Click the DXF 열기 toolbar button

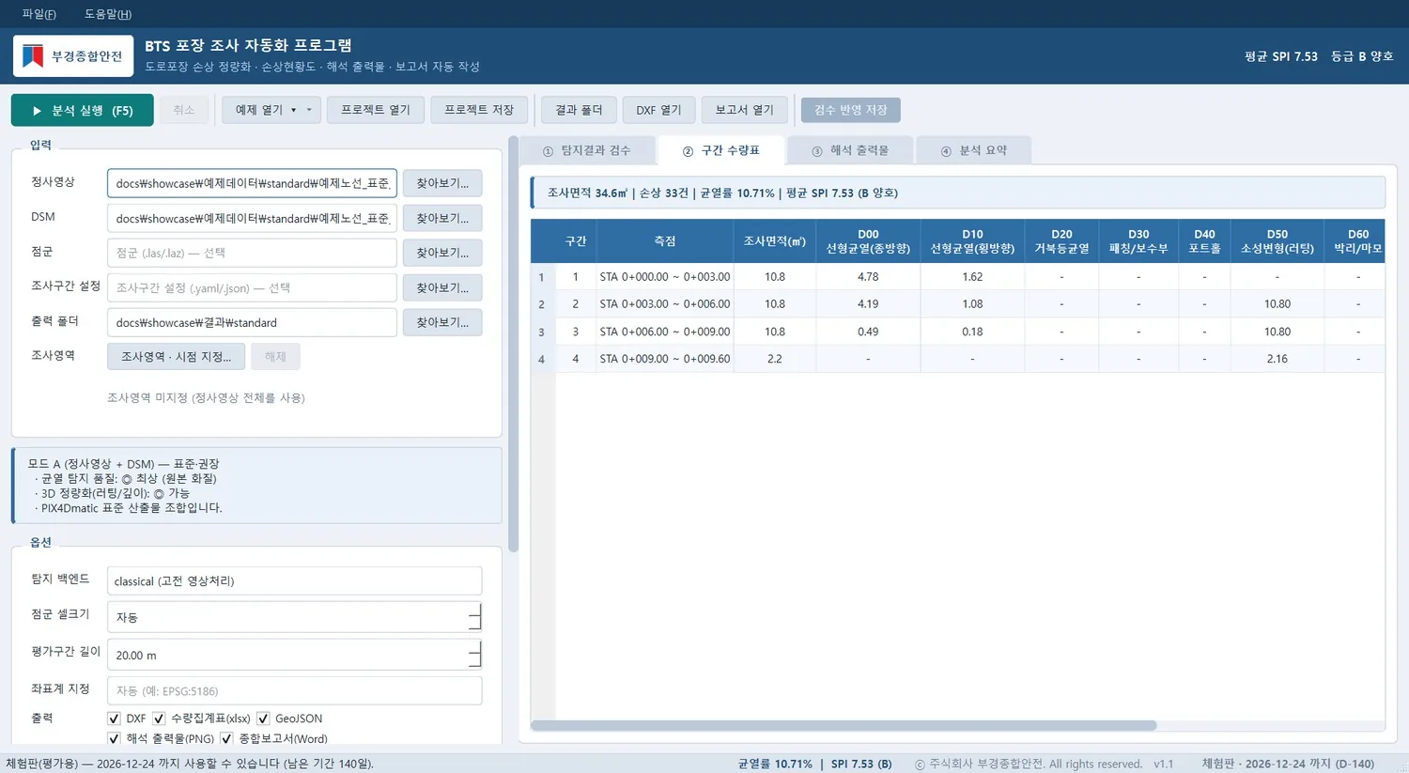click(658, 110)
